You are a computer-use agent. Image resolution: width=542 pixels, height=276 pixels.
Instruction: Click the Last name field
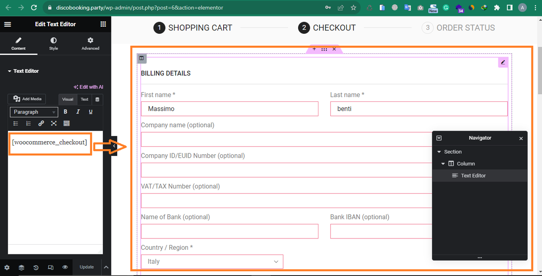pyautogui.click(x=419, y=109)
